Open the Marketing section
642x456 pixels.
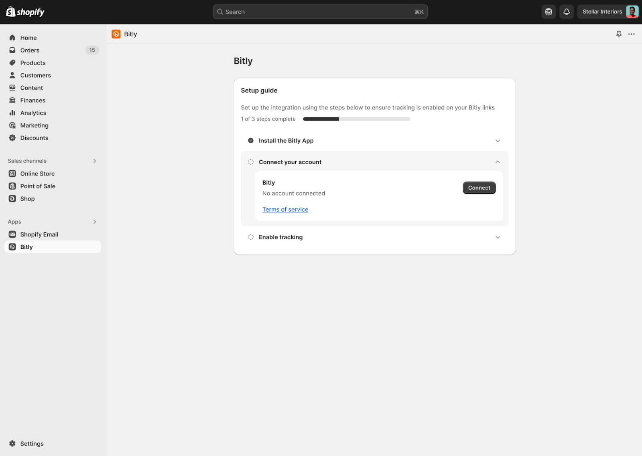35,125
